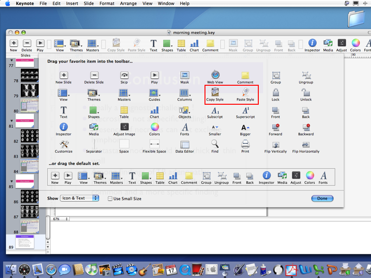Open Finder from the Dock
371x278 pixels.
11,269
